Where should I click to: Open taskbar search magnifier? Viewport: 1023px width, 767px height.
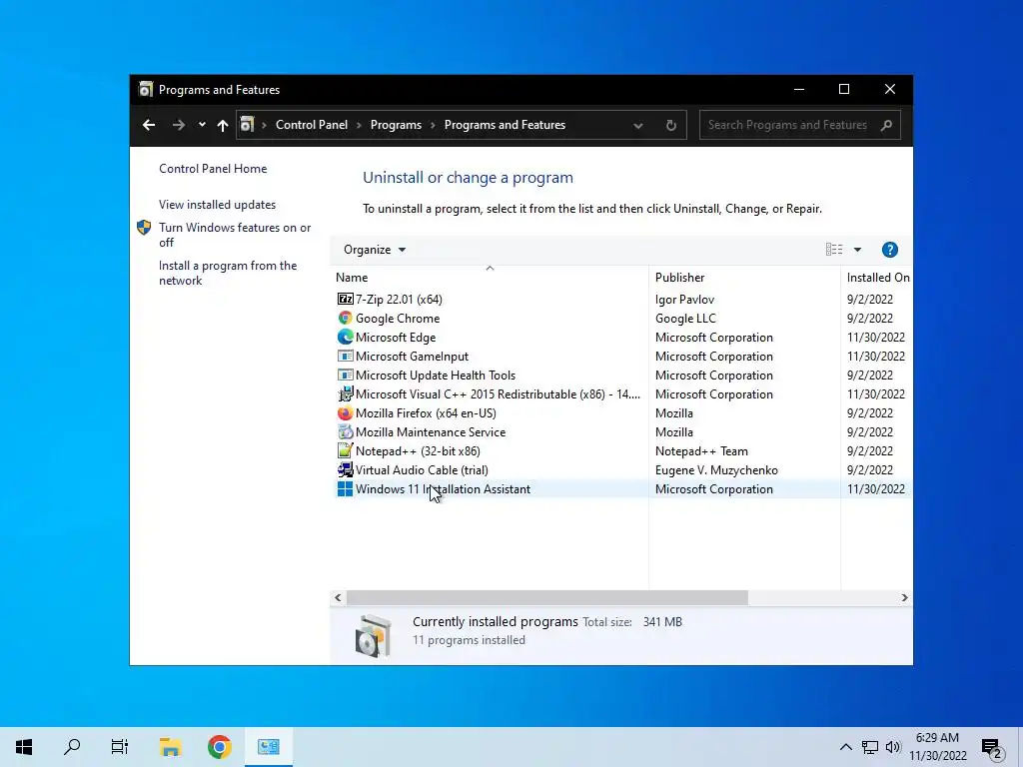coord(72,747)
